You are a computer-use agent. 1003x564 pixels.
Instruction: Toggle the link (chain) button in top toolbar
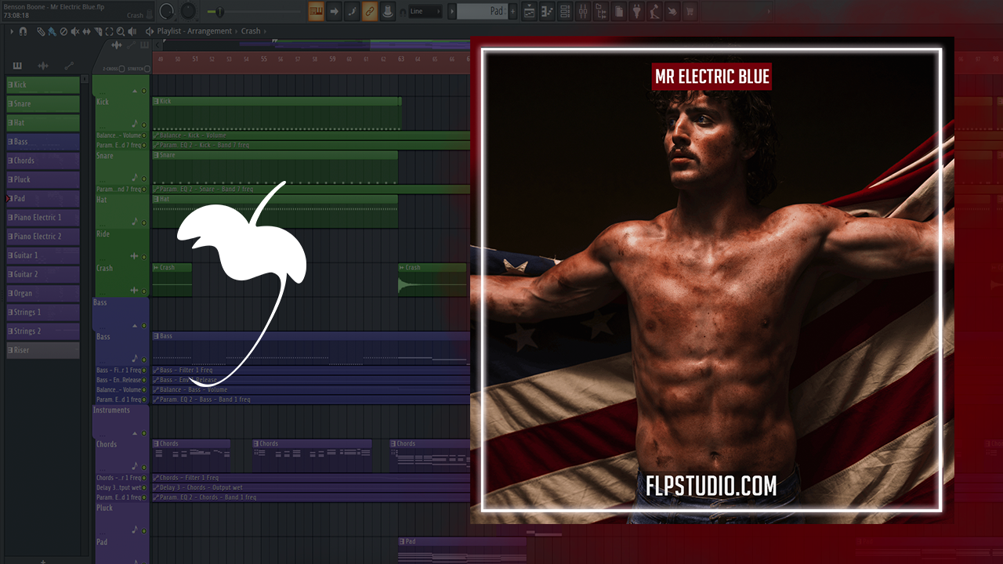click(x=370, y=11)
